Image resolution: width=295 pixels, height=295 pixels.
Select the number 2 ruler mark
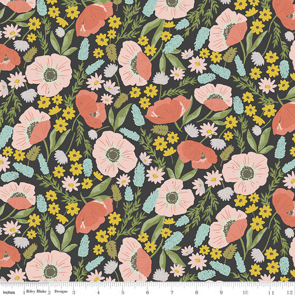pos(49,292)
